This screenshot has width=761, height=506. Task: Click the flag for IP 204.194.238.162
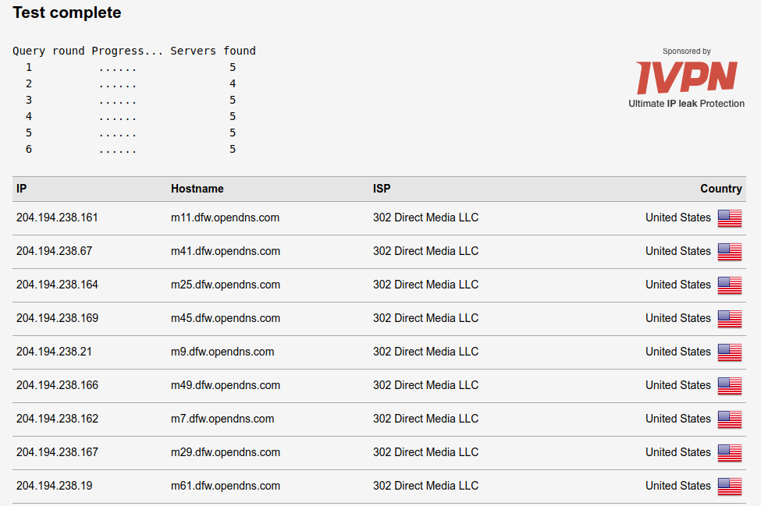729,419
